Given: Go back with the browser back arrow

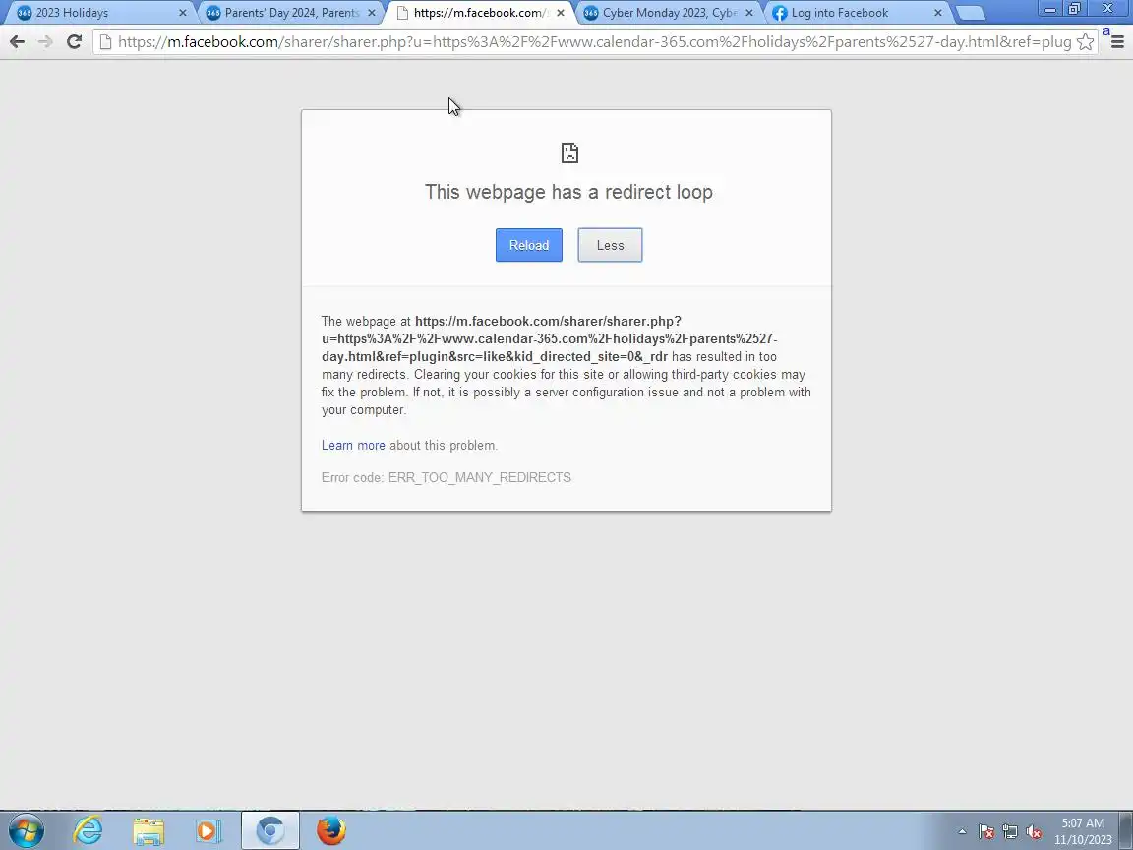Looking at the screenshot, I should coord(18,42).
